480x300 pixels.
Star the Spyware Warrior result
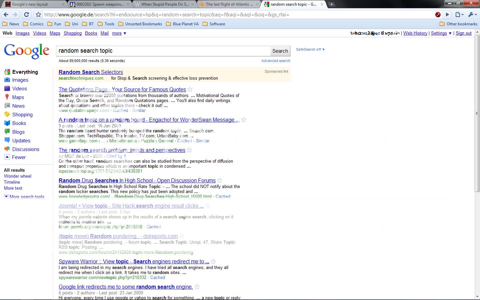pyautogui.click(x=213, y=261)
